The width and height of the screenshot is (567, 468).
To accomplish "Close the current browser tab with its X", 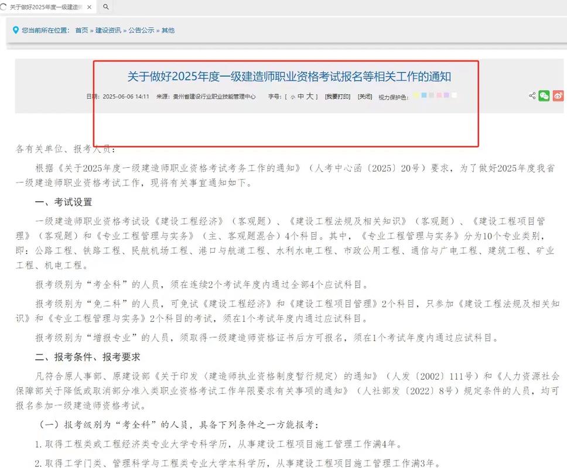I will tap(89, 7).
